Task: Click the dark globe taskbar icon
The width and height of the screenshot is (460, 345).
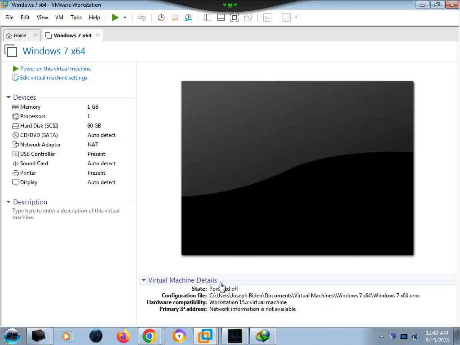Action: tap(96, 336)
